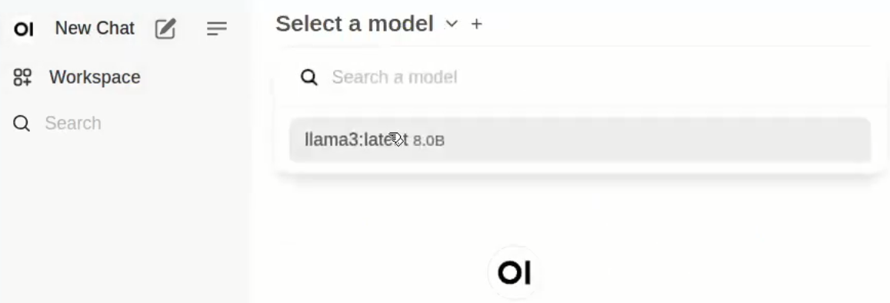Screen dimensions: 890x303
Task: Click the new chat pencil-edit icon
Action: coord(165,28)
